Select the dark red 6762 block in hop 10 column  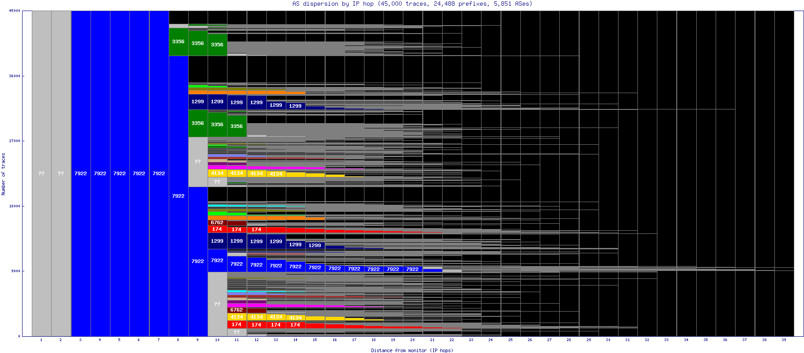217,223
